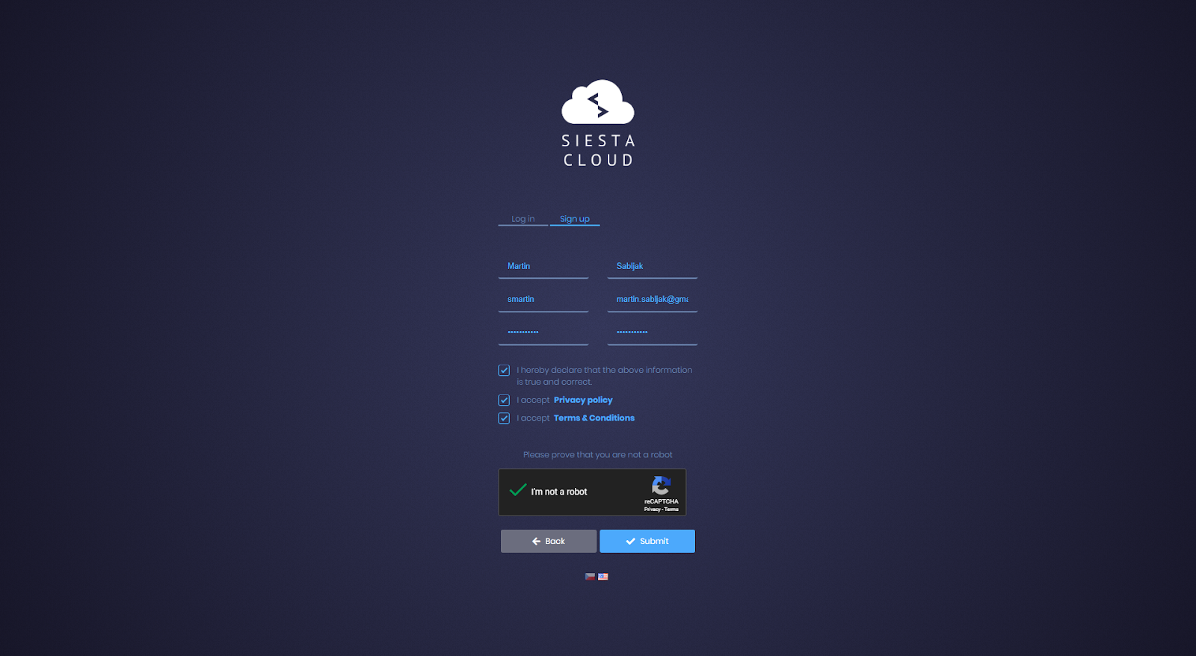Switch language with the Czech flag icon
This screenshot has height=656, width=1196.
point(590,577)
